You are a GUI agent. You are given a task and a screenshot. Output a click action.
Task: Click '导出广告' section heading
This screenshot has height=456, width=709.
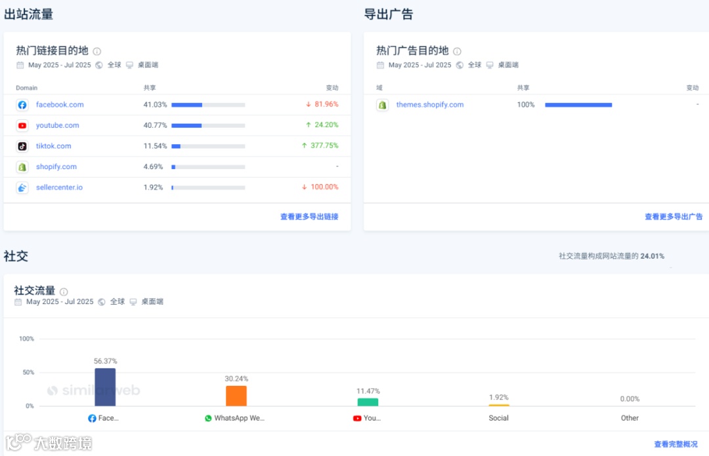(x=389, y=14)
